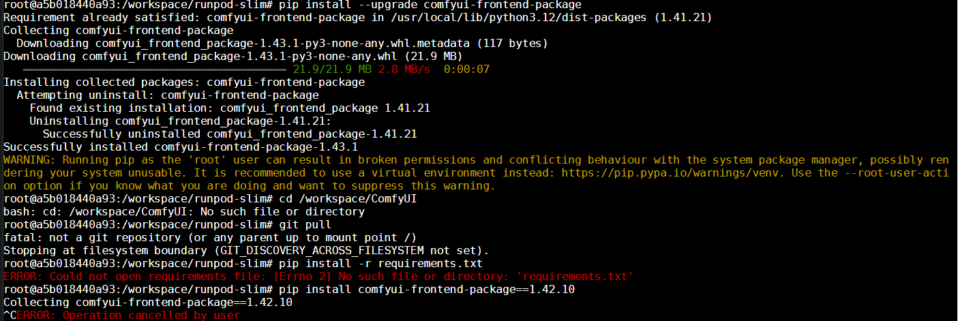
Task: Click red 'Could not open requirements file' error
Action: tap(318, 276)
